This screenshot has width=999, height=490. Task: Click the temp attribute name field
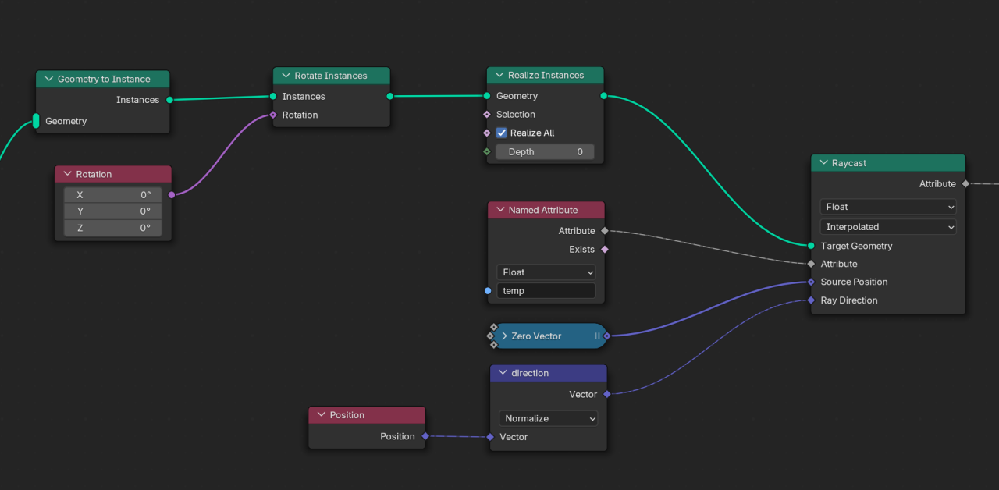point(546,291)
